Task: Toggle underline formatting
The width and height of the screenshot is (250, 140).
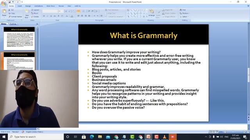Action: click(51, 16)
